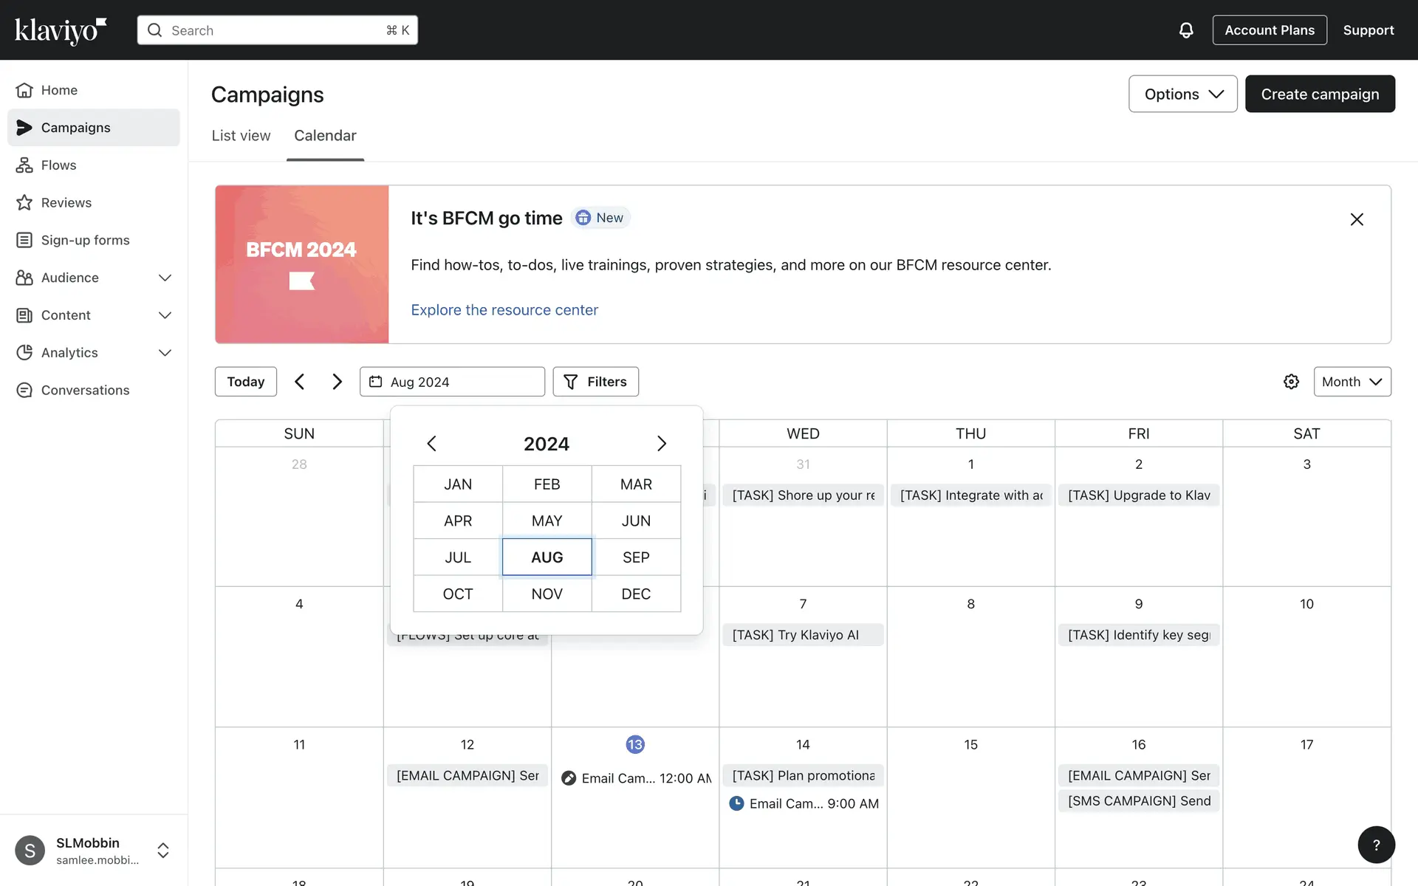Open the Month view dropdown

click(x=1352, y=382)
